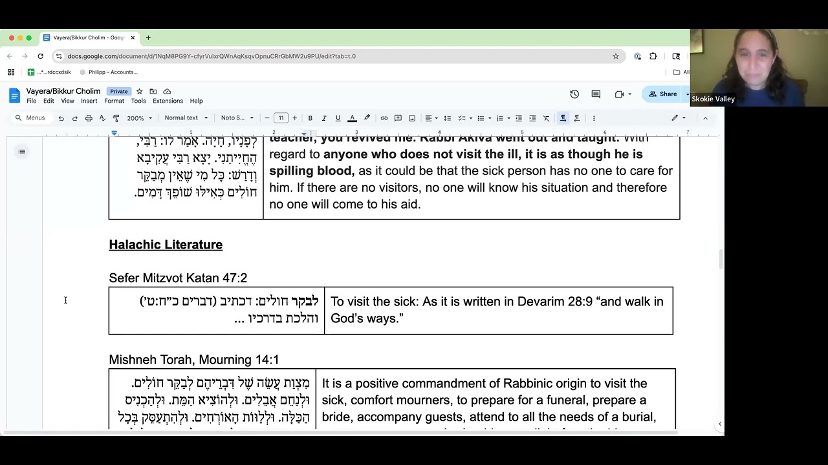The height and width of the screenshot is (465, 828).
Task: Open the Format menu
Action: click(114, 101)
